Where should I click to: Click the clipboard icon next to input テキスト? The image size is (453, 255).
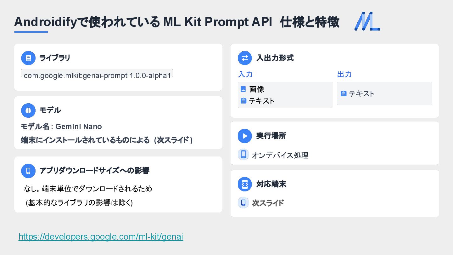pos(243,101)
